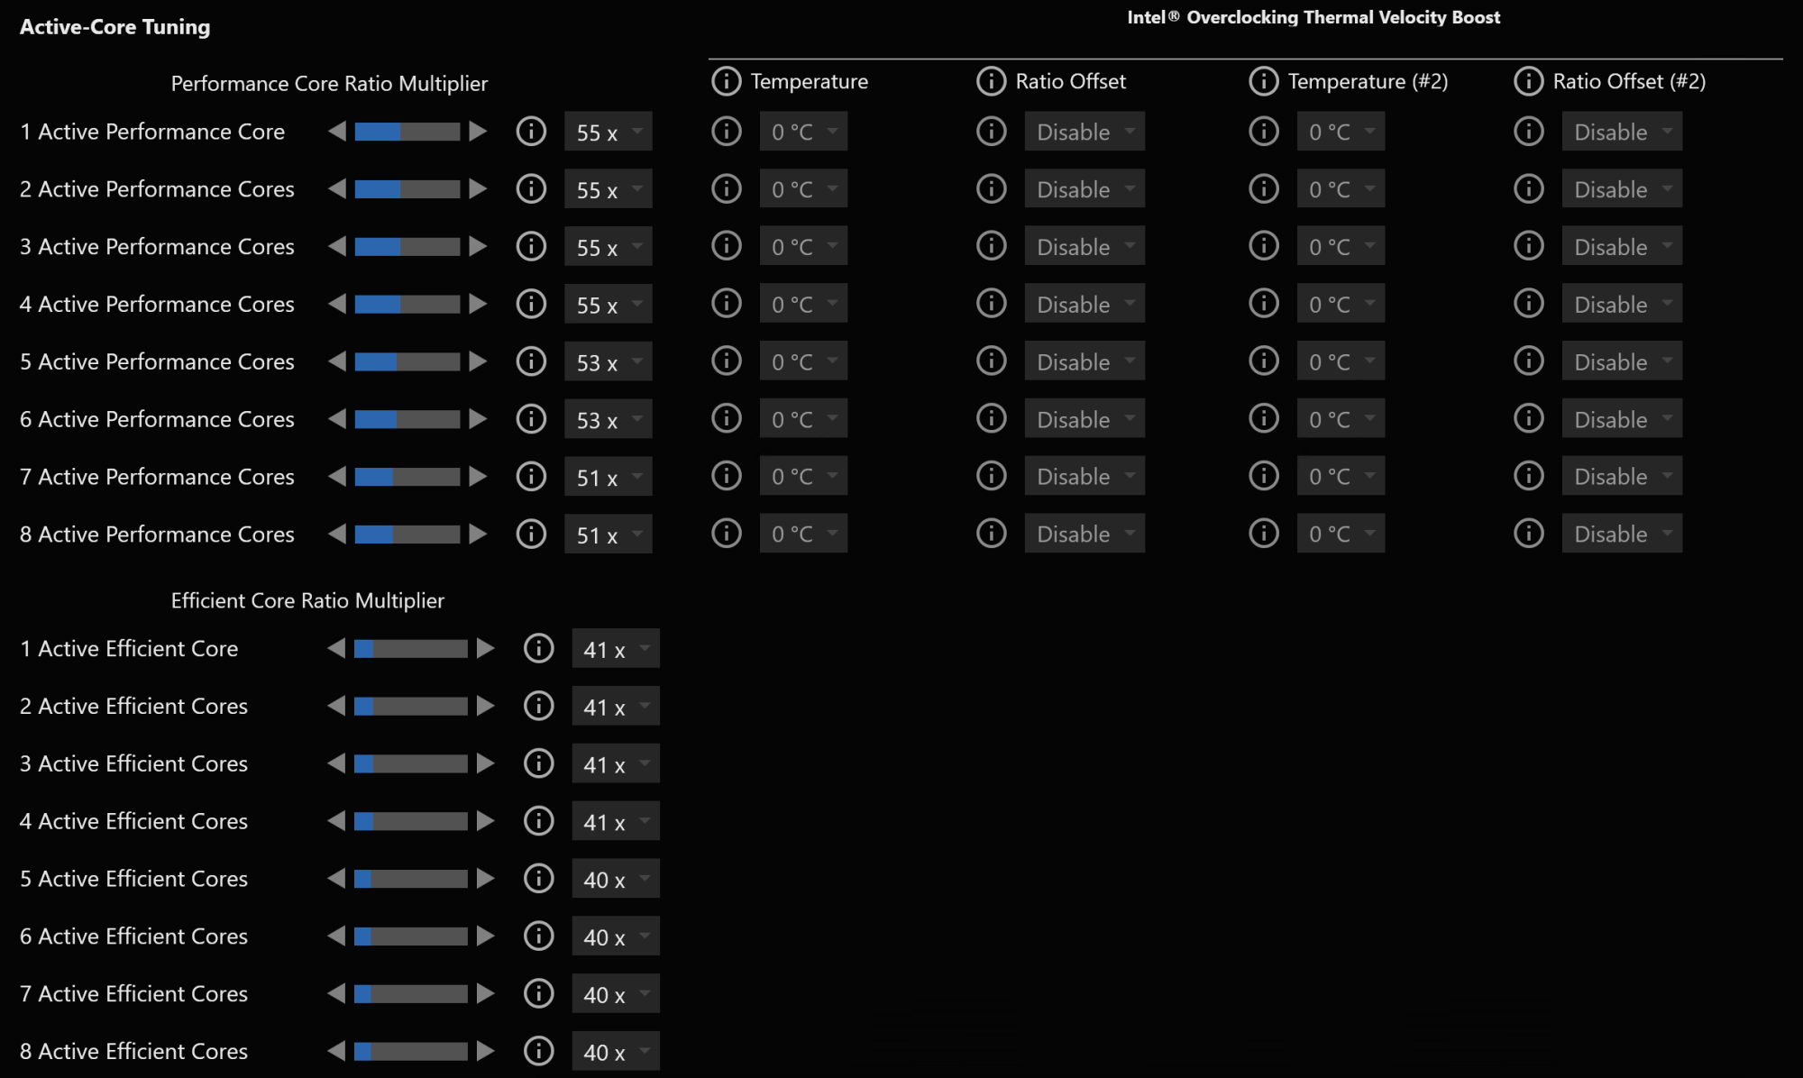Expand the 51 x dropdown for 7 Active Performance Cores
The width and height of the screenshot is (1803, 1078).
[x=609, y=477]
